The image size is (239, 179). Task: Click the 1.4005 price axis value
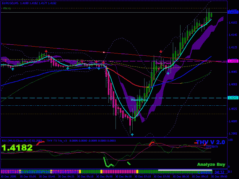point(233,121)
